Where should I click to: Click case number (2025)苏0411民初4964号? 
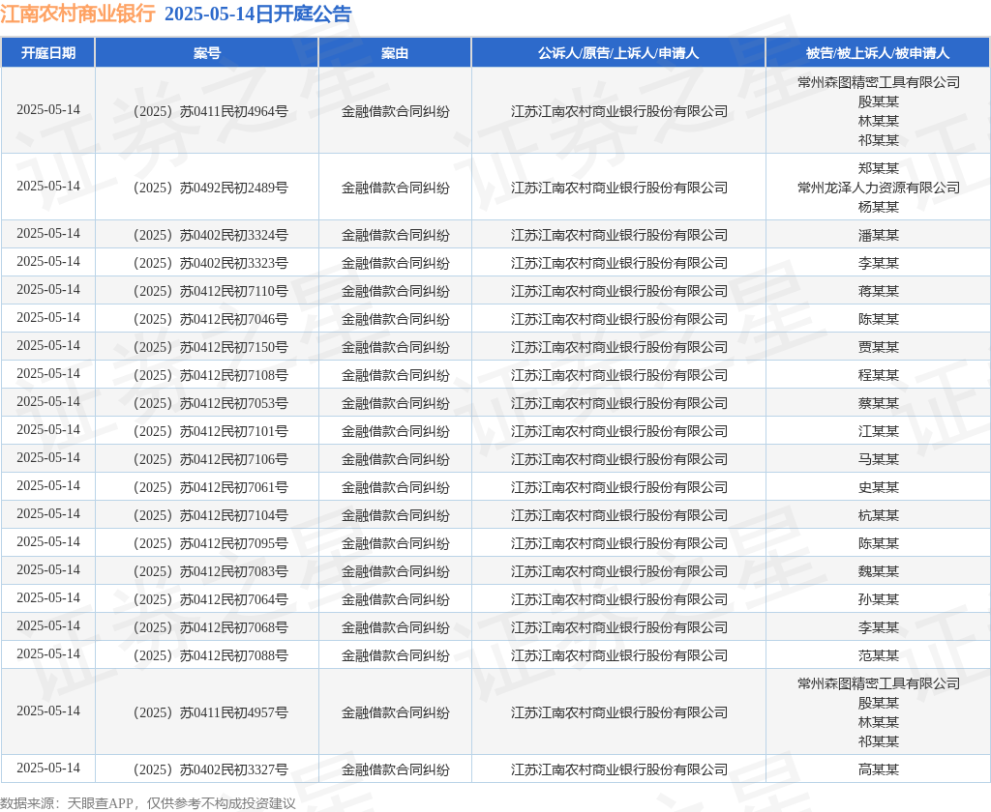click(x=210, y=111)
